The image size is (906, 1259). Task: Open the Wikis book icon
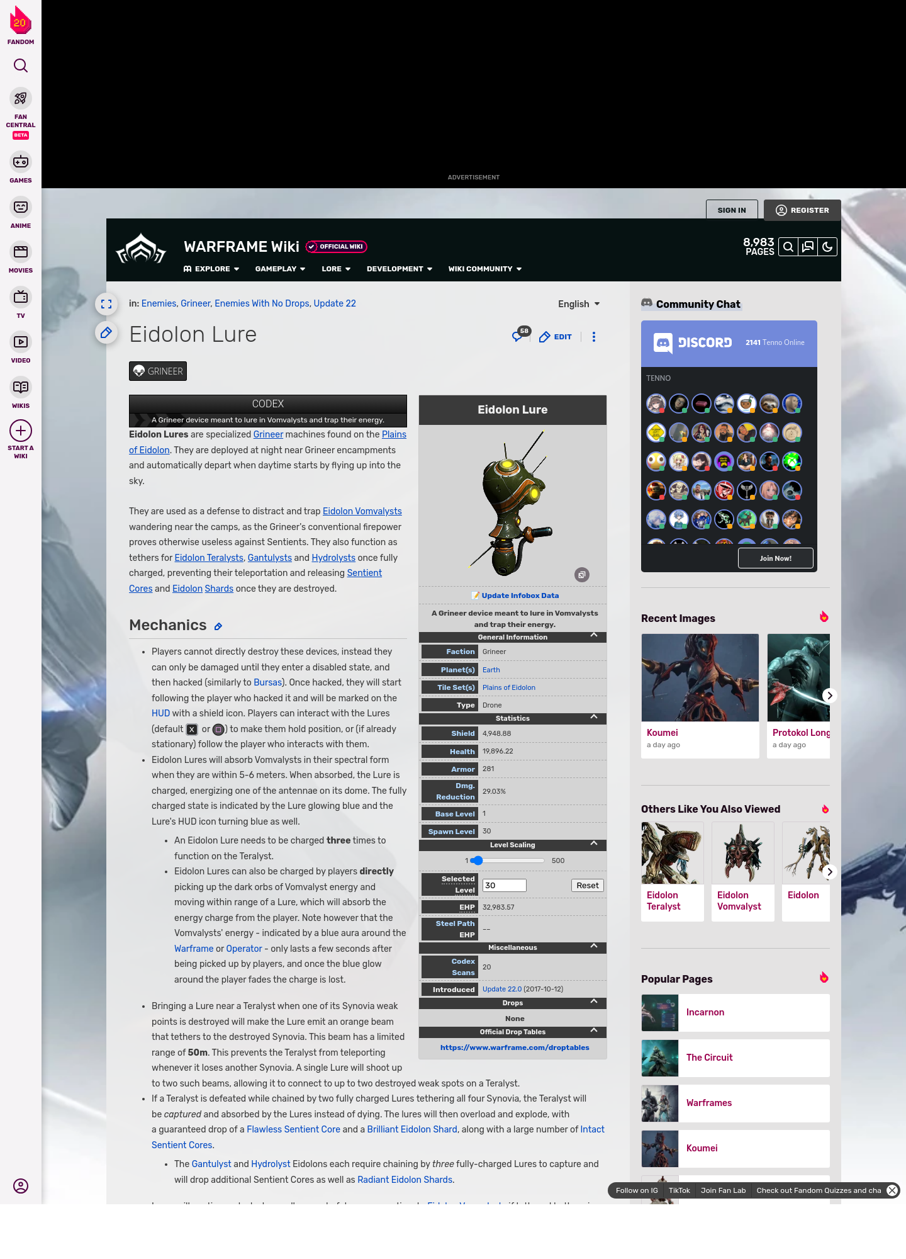[x=21, y=387]
